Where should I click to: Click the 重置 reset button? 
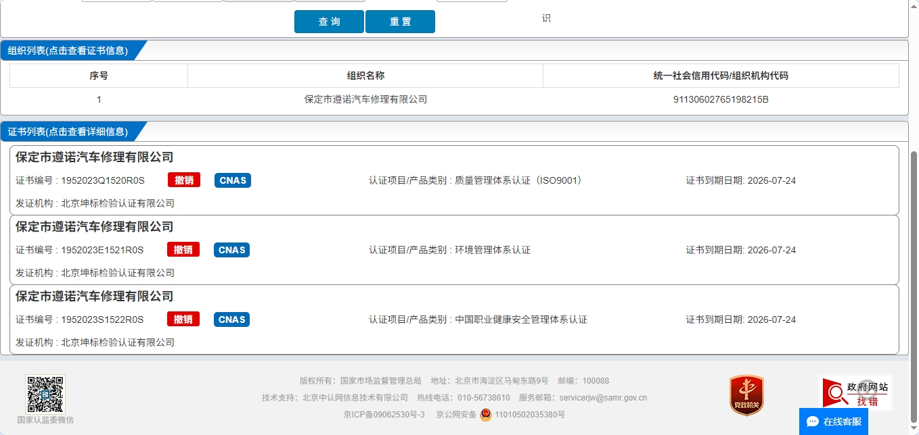coord(400,22)
